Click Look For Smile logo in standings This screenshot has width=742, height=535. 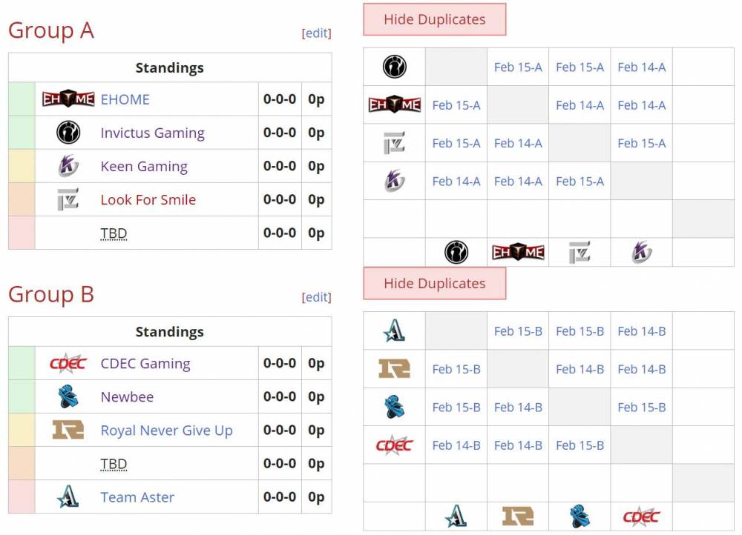click(x=68, y=199)
